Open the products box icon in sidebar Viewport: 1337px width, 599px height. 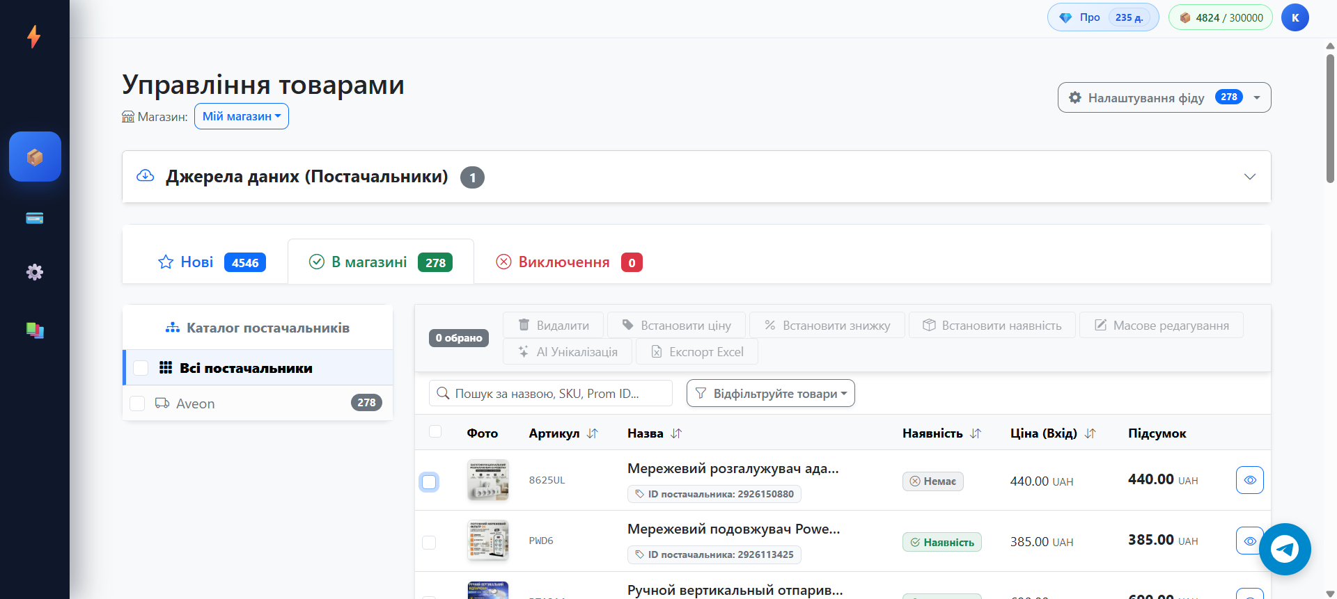[x=35, y=157]
